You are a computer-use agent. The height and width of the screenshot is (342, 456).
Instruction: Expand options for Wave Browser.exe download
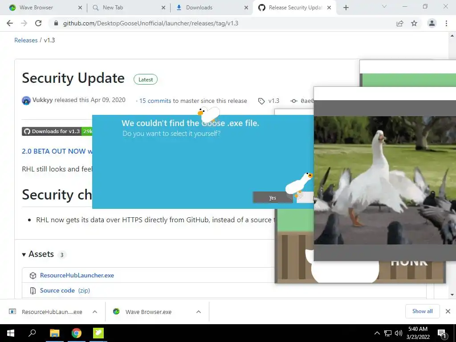(199, 312)
